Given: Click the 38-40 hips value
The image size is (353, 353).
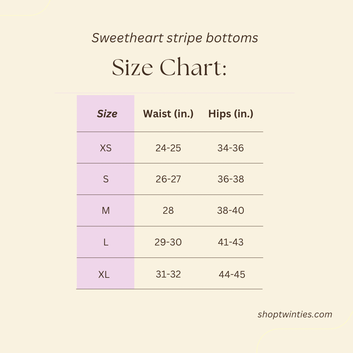Looking at the screenshot, I should point(231,210).
